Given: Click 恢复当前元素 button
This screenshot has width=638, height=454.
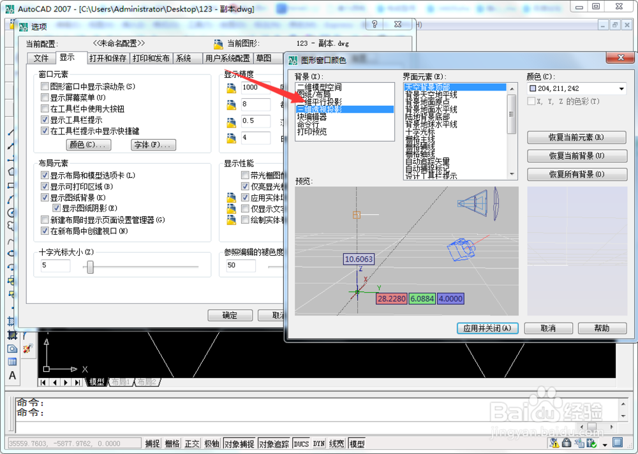Looking at the screenshot, I should [x=576, y=138].
